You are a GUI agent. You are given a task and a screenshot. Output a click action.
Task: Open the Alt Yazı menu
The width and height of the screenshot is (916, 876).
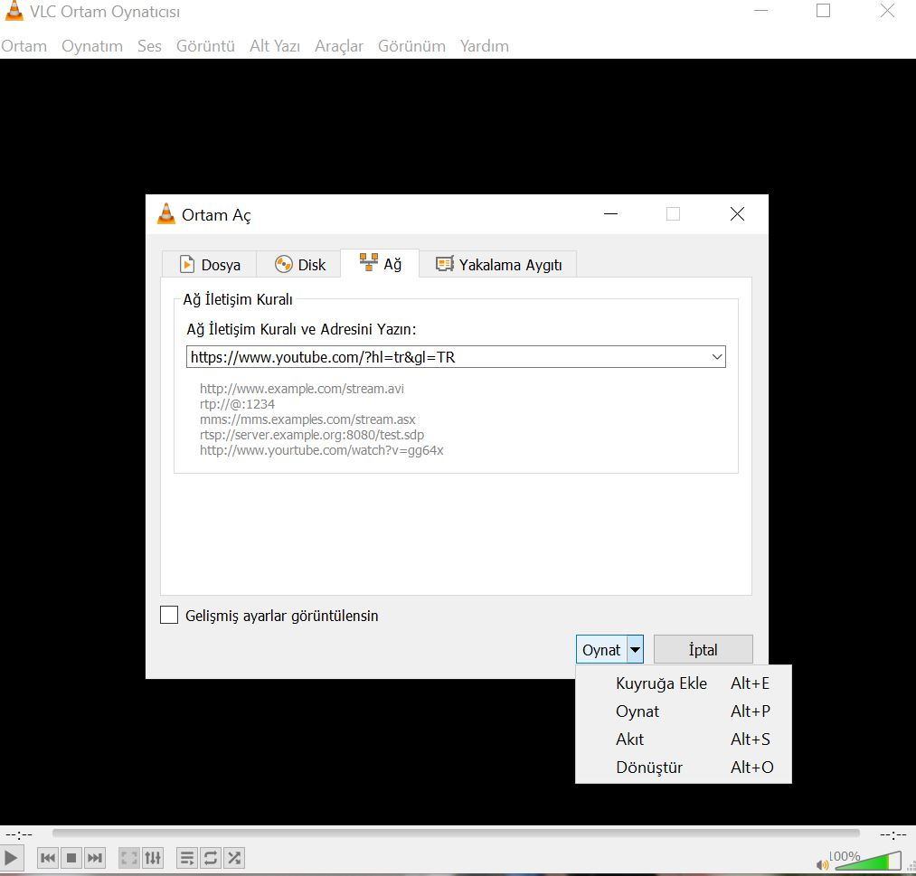click(275, 45)
